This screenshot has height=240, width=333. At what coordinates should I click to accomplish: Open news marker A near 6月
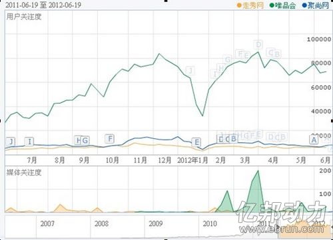[314, 140]
